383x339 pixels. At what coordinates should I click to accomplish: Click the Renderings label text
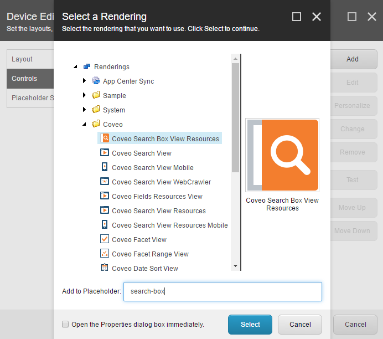point(112,67)
